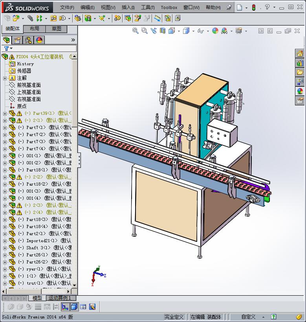Click feature tree filter input field
The width and height of the screenshot is (306, 322).
pyautogui.click(x=39, y=48)
